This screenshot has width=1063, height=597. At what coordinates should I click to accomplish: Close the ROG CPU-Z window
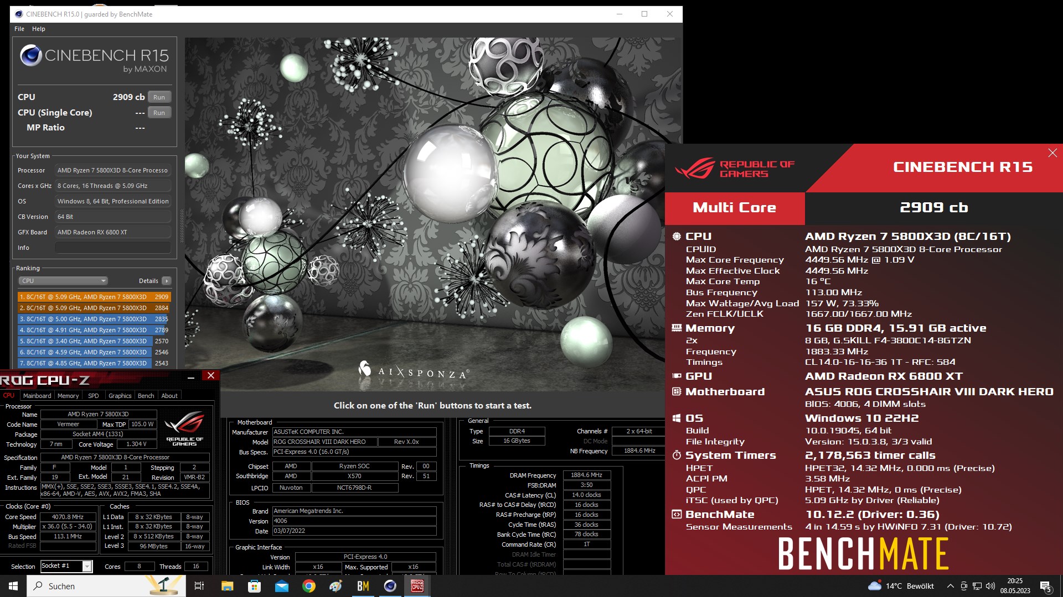(211, 376)
